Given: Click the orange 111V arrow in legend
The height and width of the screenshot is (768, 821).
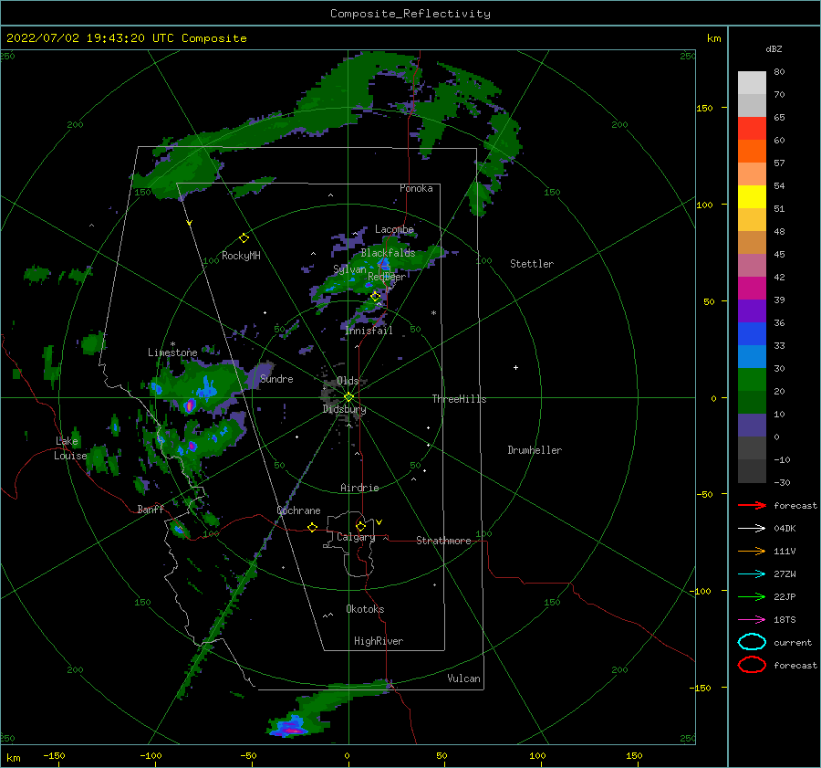Looking at the screenshot, I should 752,551.
